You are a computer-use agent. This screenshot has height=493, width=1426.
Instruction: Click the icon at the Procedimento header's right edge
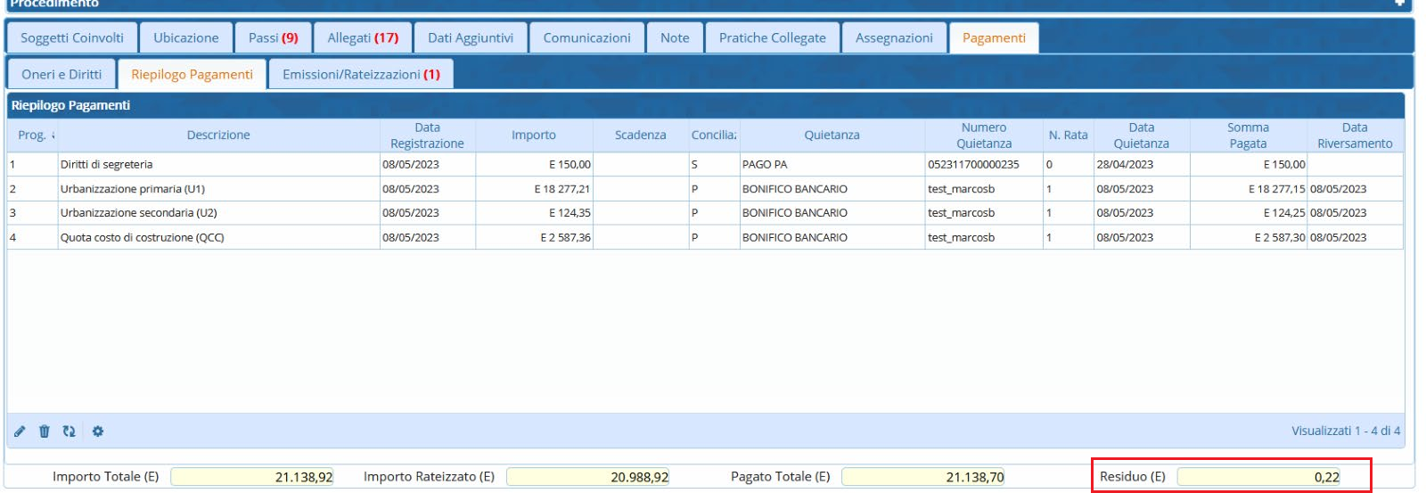[x=1400, y=4]
